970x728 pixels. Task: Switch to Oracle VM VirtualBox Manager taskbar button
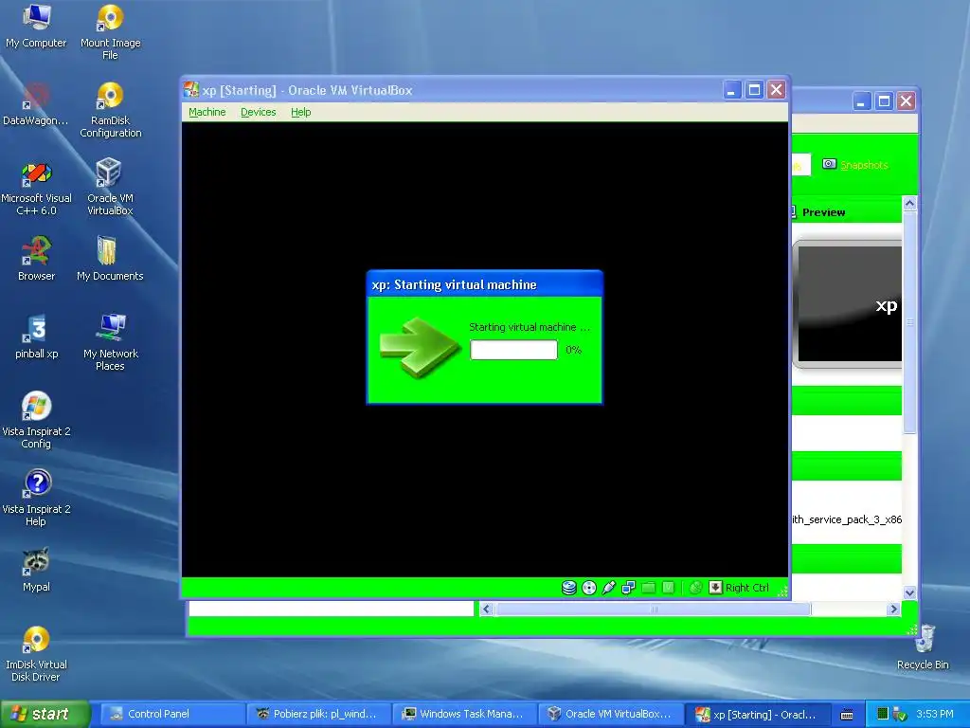pos(610,714)
